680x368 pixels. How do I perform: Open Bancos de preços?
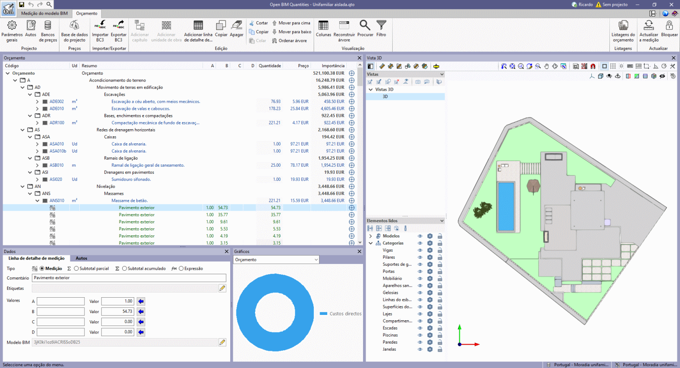[48, 31]
